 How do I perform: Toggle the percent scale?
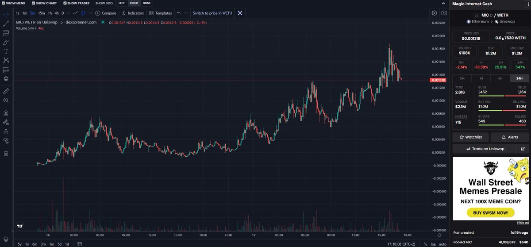click(426, 244)
